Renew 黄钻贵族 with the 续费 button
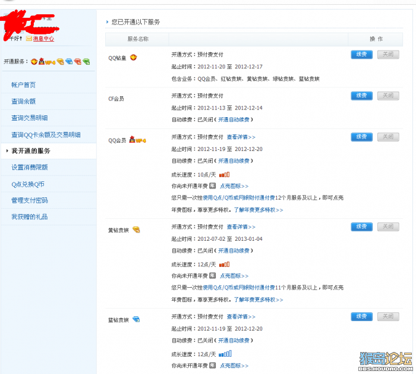This screenshot has height=374, width=416. pos(361,227)
